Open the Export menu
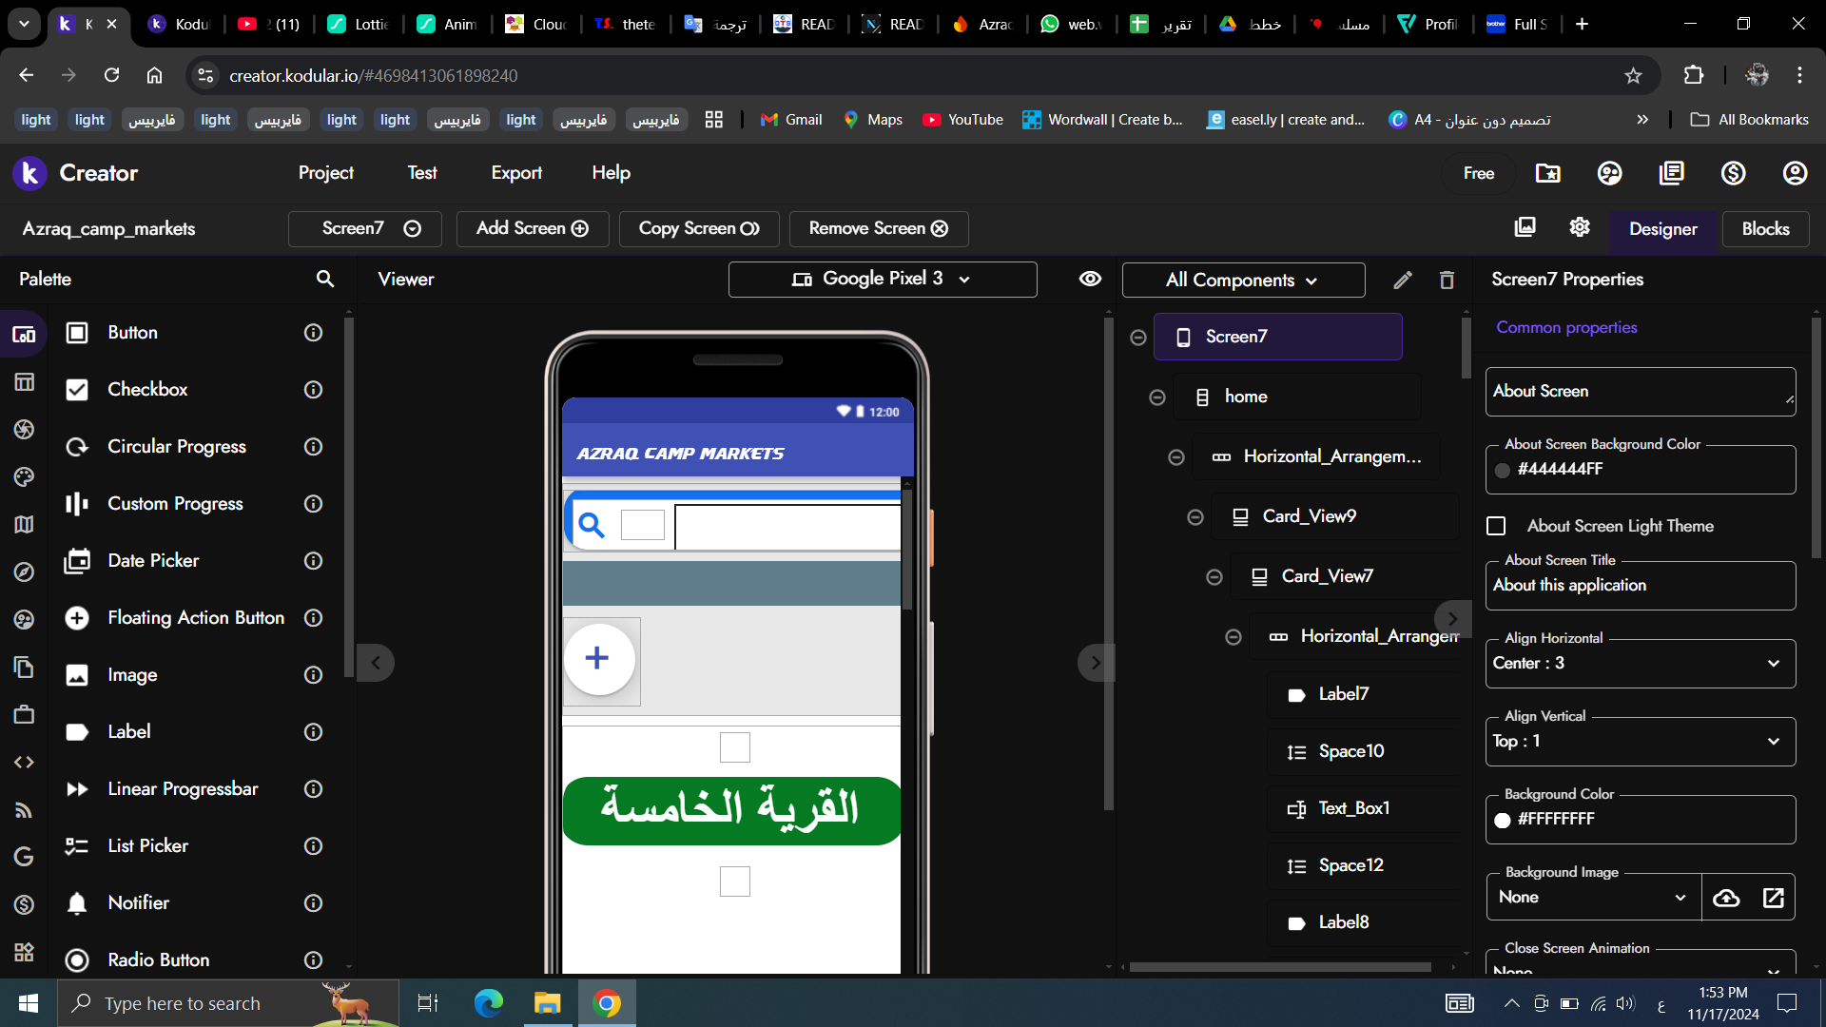The image size is (1826, 1027). (516, 173)
